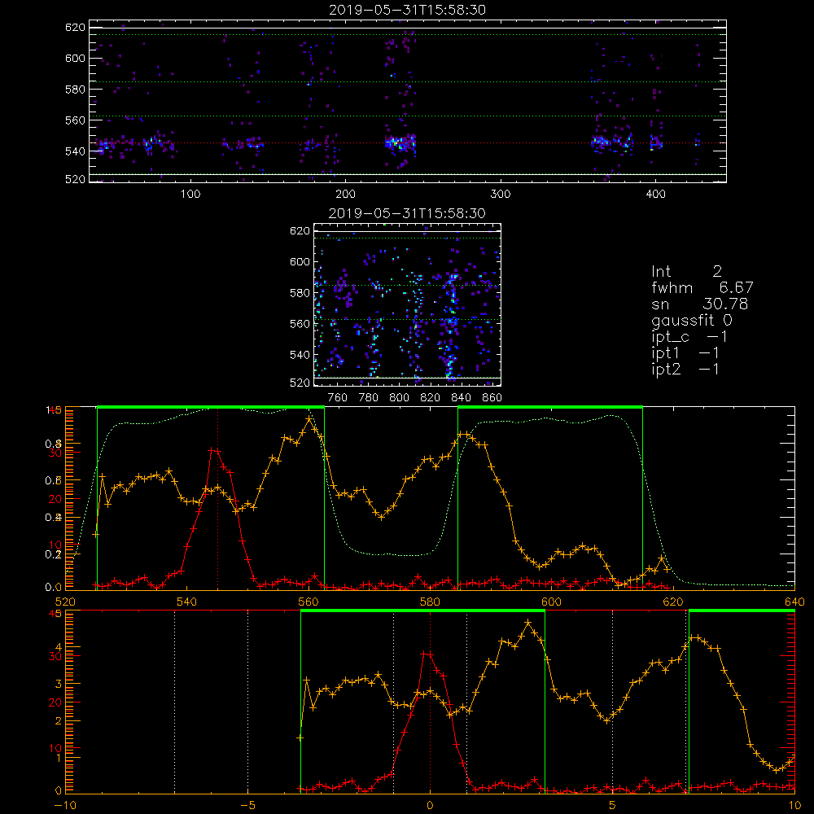814x814 pixels.
Task: Click the 'ipt1 -1' annotation
Action: coord(685,353)
